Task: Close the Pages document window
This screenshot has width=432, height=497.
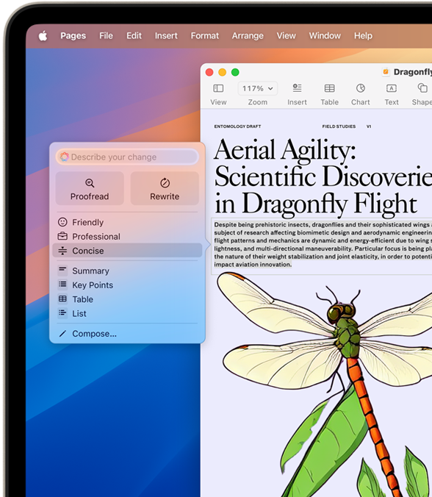Action: [x=209, y=72]
